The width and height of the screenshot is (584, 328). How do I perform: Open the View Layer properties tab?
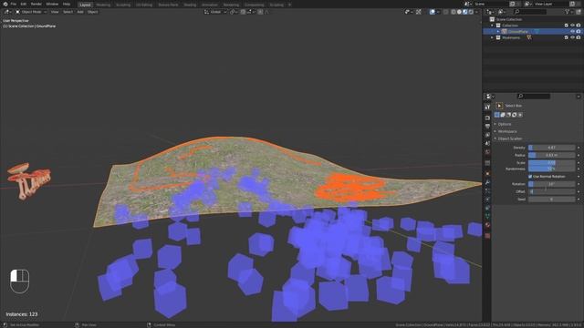487,135
